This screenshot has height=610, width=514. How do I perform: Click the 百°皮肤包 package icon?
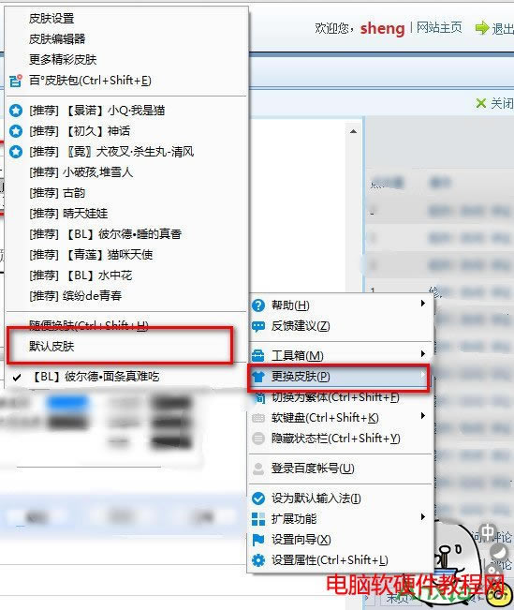(16, 81)
